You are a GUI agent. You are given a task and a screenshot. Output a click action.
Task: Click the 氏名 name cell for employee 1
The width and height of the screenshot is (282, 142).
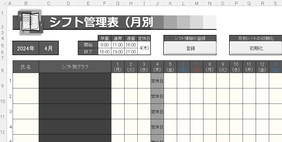tap(26, 81)
